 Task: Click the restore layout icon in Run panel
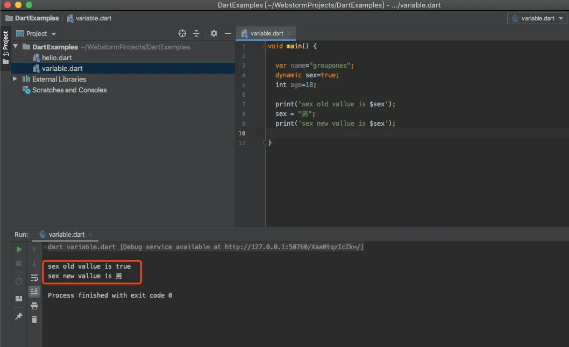19,299
